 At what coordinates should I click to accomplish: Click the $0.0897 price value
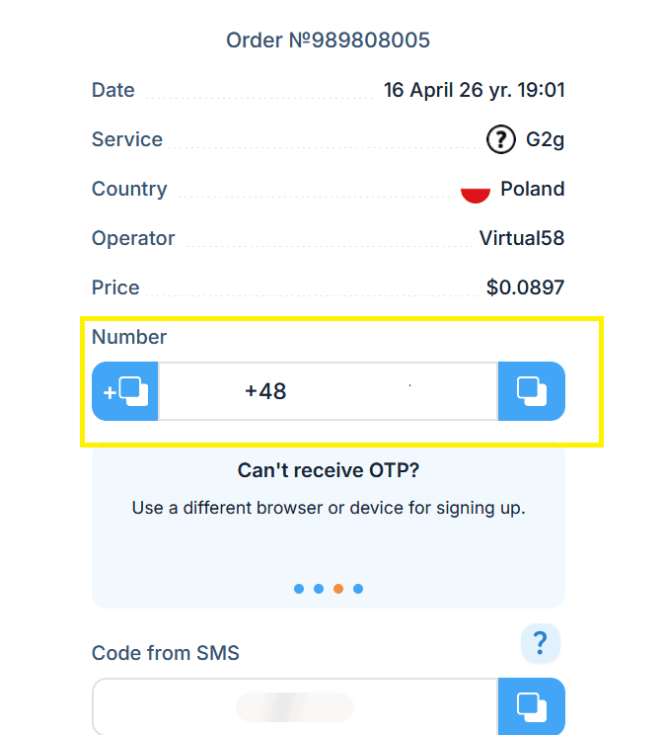(x=525, y=287)
